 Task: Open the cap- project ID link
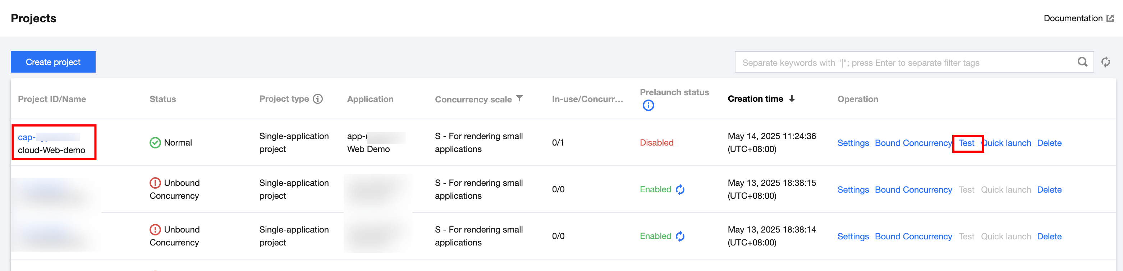pos(27,137)
